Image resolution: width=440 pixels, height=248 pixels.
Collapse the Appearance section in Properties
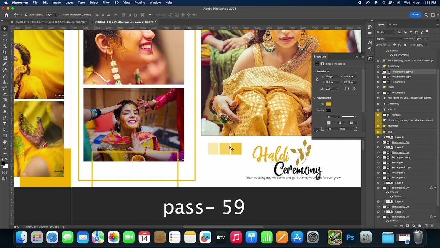(314, 98)
